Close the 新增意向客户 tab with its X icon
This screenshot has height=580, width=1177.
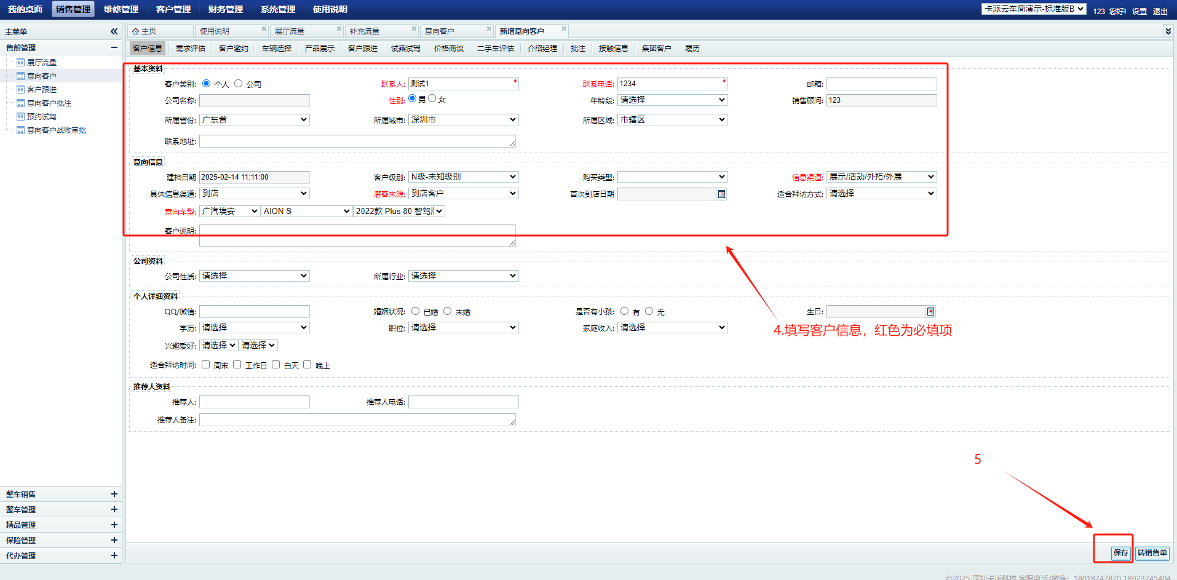pos(564,29)
